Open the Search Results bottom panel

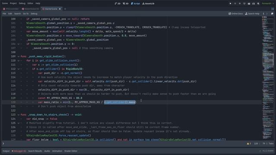[x=35, y=151]
